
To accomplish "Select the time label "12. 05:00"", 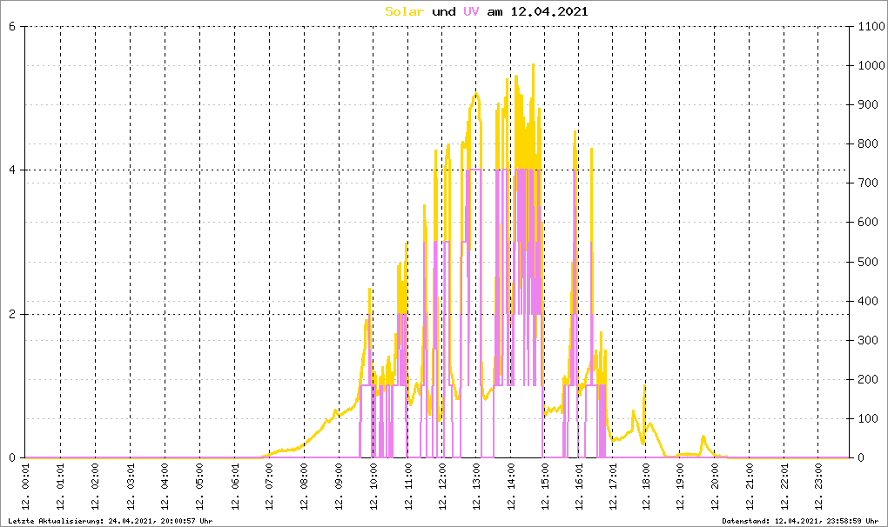I will click(x=200, y=486).
